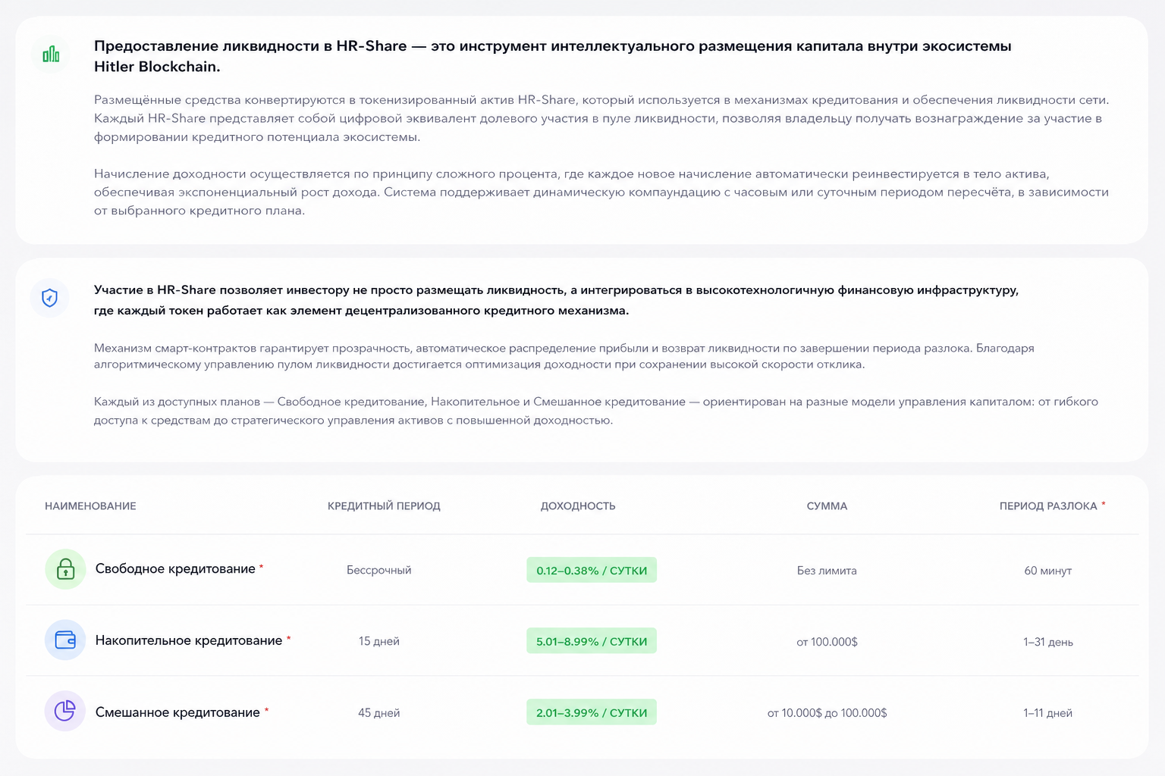Image resolution: width=1165 pixels, height=776 pixels.
Task: Click the 1–31 день unlock period cell
Action: [x=1048, y=642]
